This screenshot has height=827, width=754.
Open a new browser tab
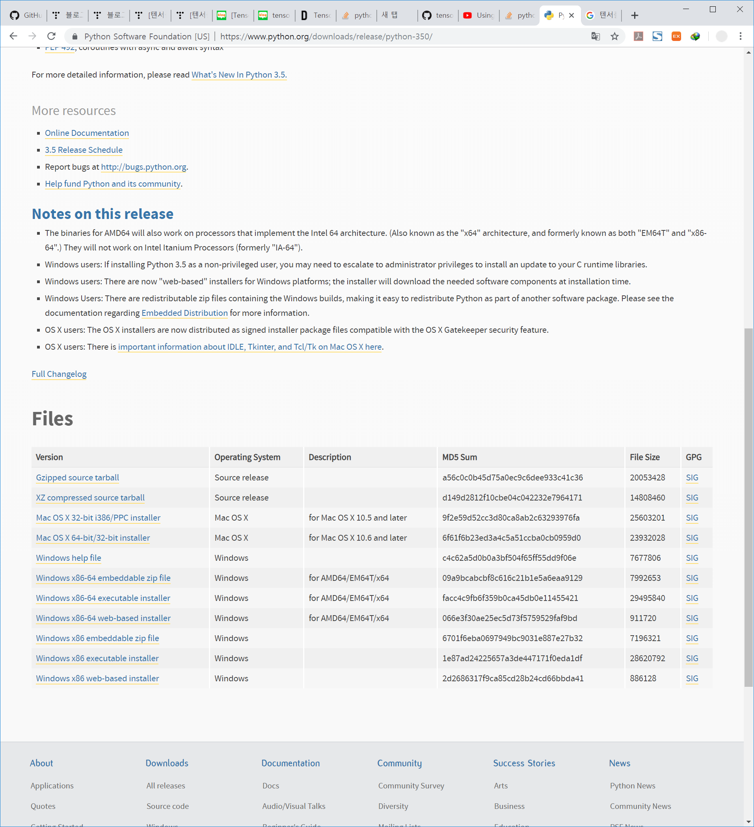pos(635,15)
